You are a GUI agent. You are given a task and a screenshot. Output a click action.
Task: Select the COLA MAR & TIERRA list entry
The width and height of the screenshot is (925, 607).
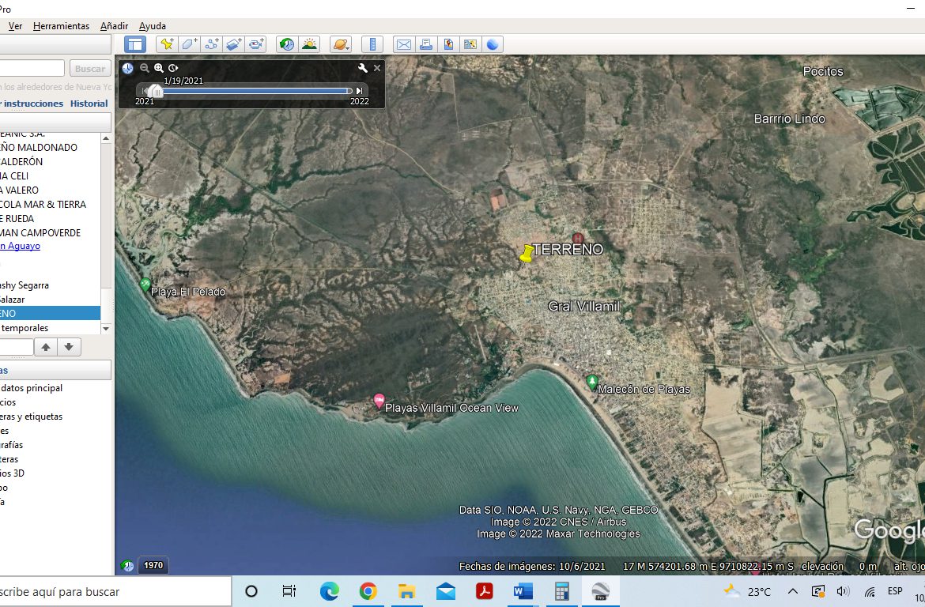[x=43, y=204]
